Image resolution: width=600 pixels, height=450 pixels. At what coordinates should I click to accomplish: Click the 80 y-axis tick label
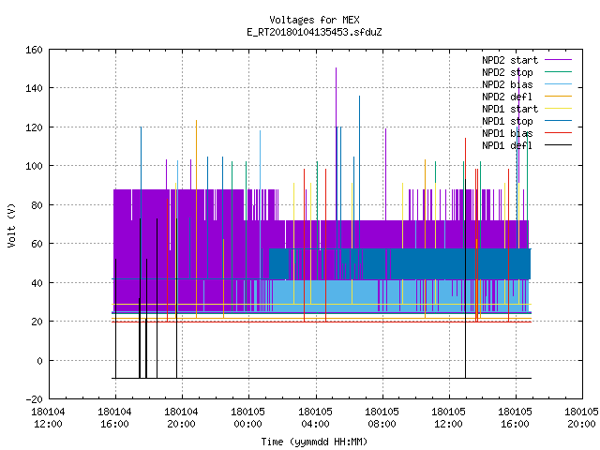click(37, 205)
